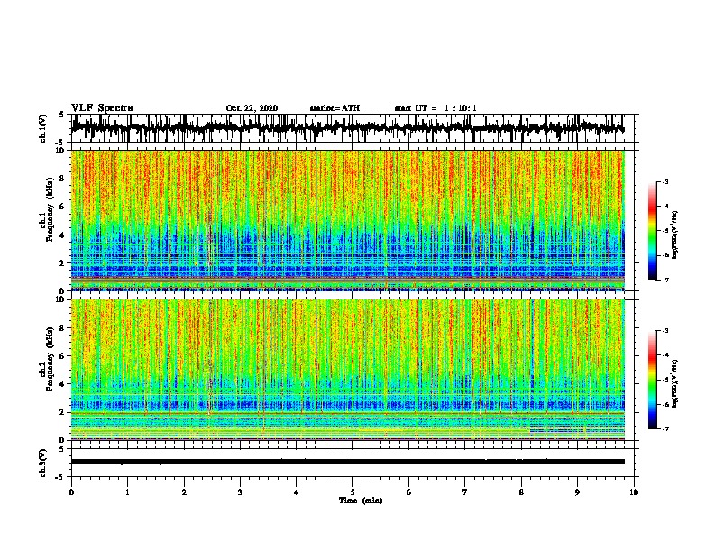Click ch.2 colorbar PSD unit label
This screenshot has height=552, width=714.
[675, 383]
